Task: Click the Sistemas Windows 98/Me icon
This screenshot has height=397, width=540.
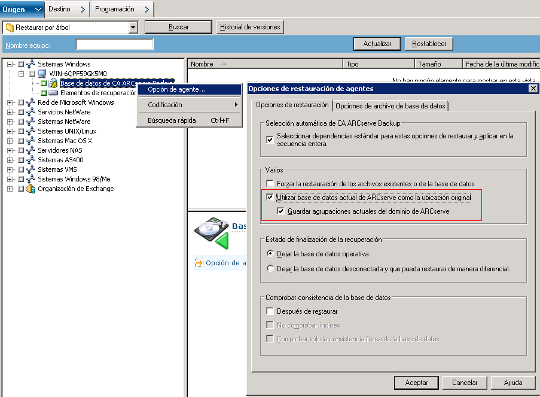Action: point(30,179)
